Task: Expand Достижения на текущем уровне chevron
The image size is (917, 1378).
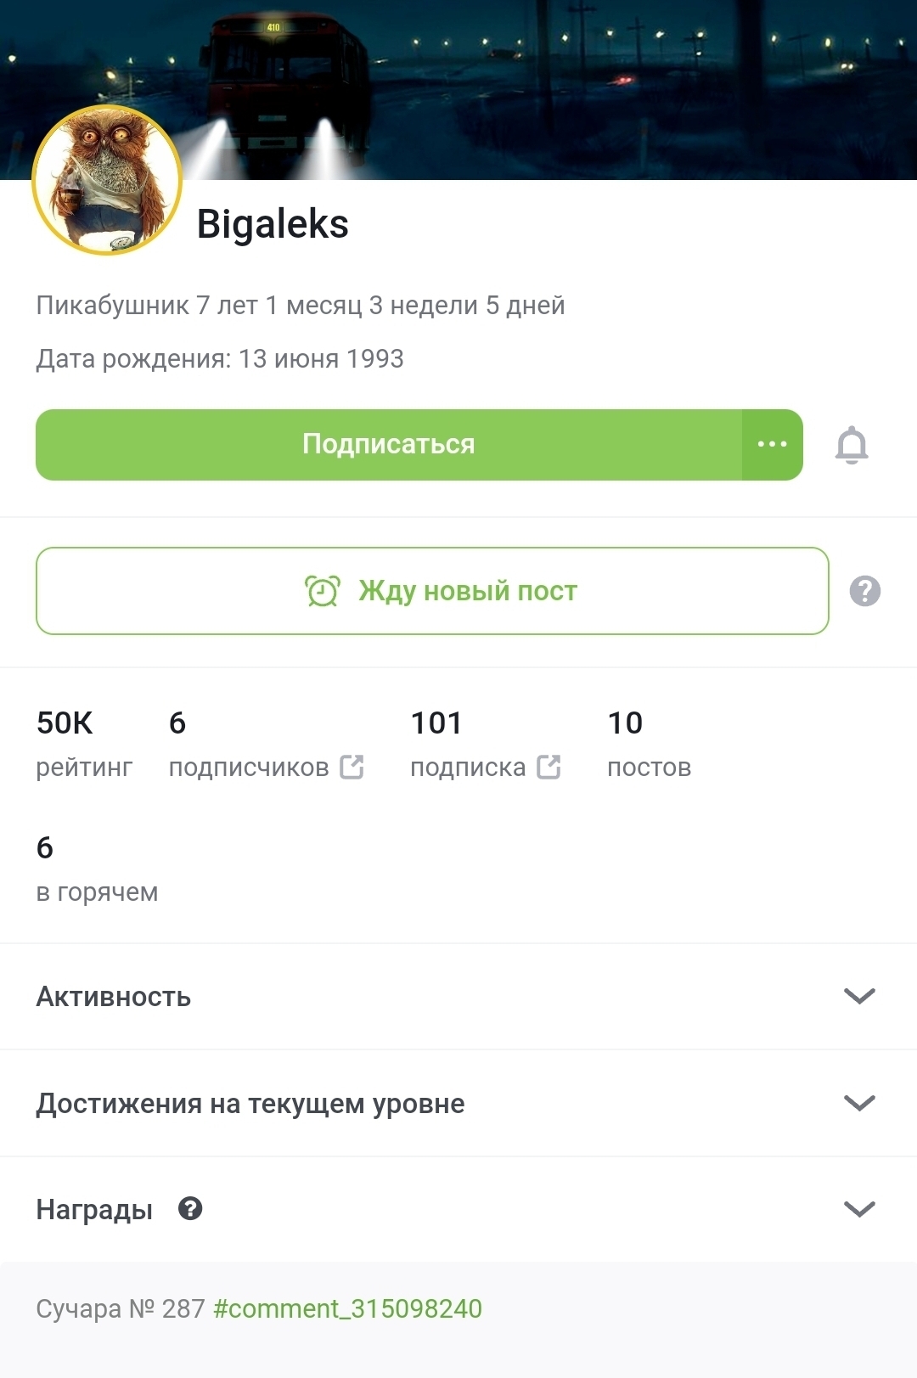Action: point(859,1103)
